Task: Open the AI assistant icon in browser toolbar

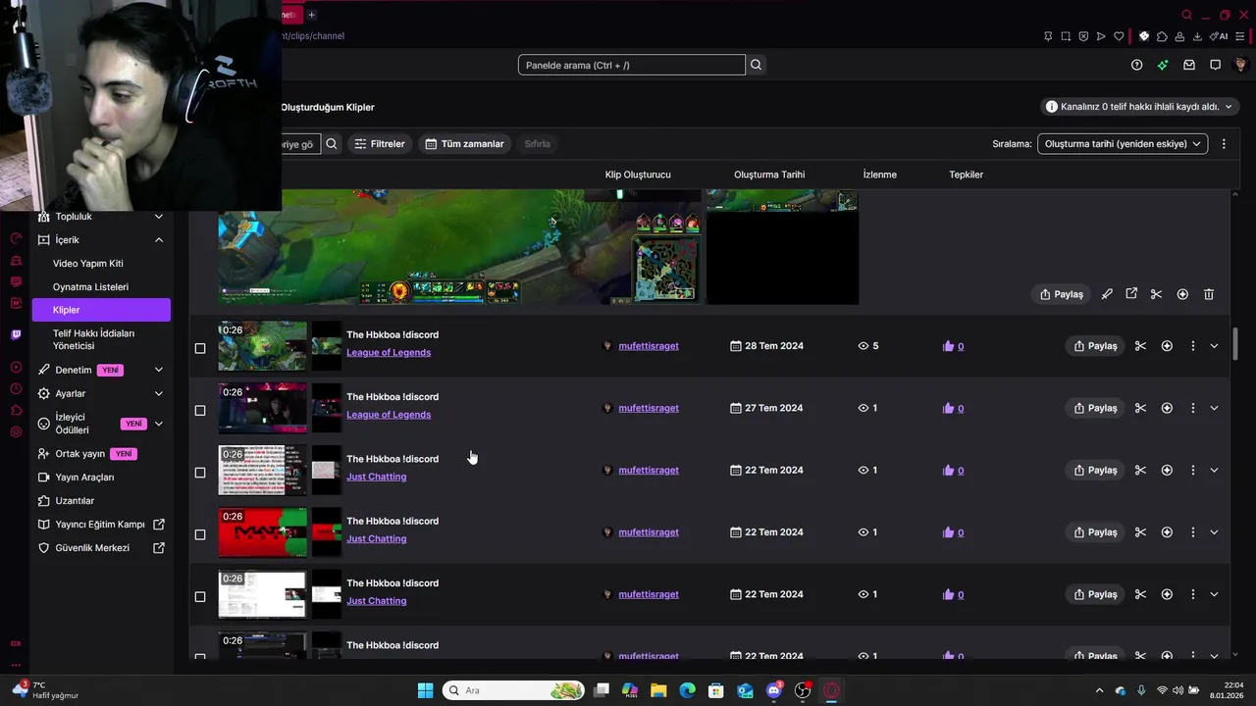Action: [1220, 36]
